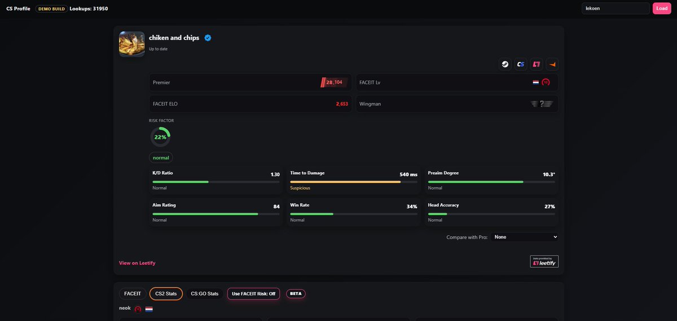Open the View on Leetify link
This screenshot has height=321, width=677.
pyautogui.click(x=137, y=263)
